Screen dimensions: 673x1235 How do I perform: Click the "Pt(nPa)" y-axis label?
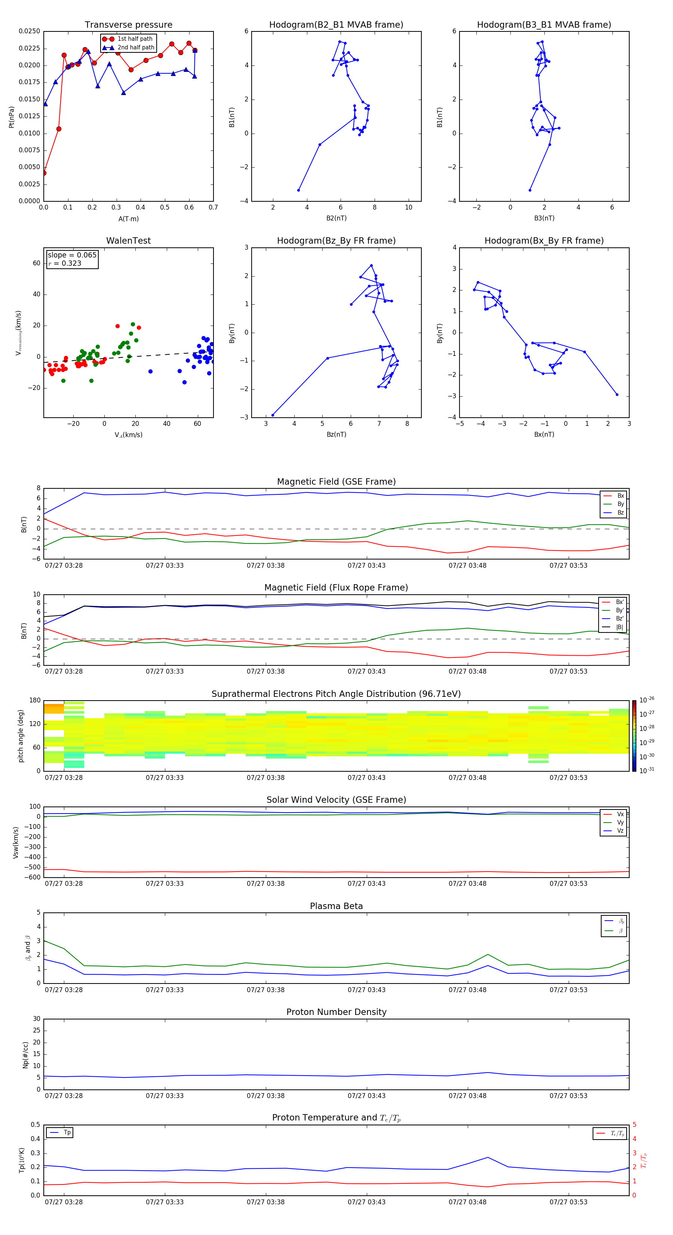[12, 116]
